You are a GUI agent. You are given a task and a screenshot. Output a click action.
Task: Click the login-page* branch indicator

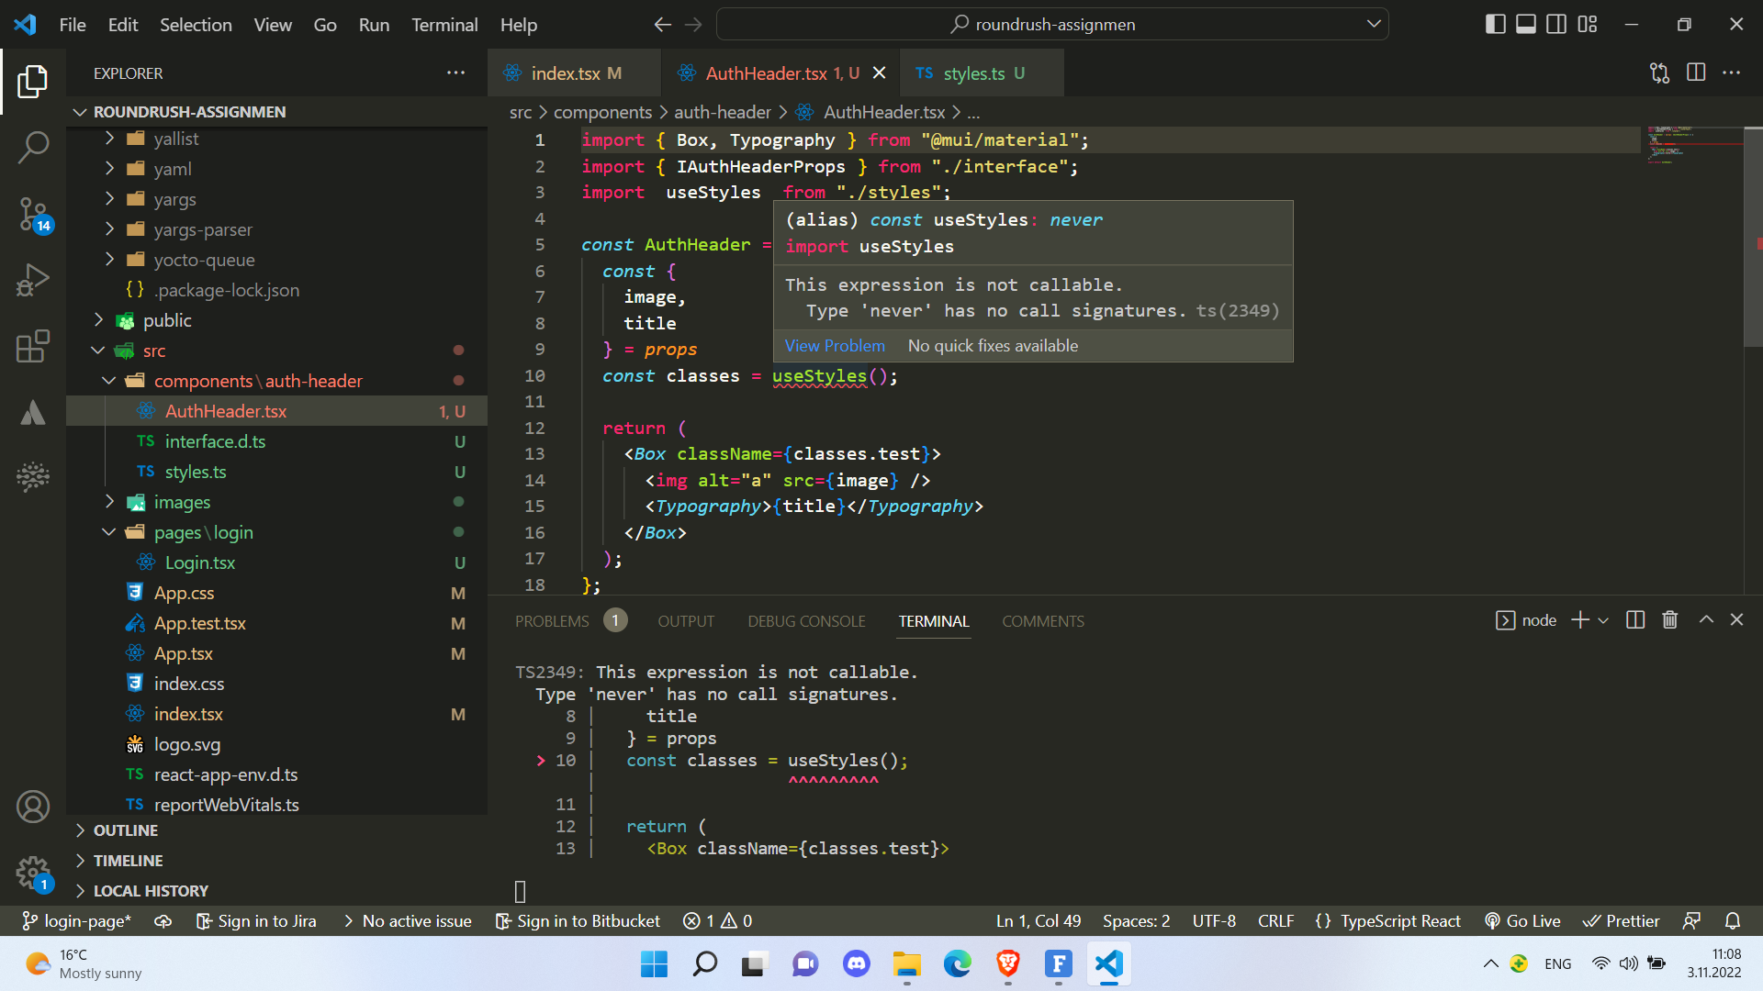point(76,920)
